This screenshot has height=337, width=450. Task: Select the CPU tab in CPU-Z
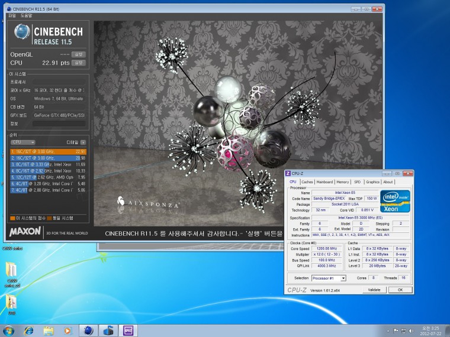(x=293, y=182)
